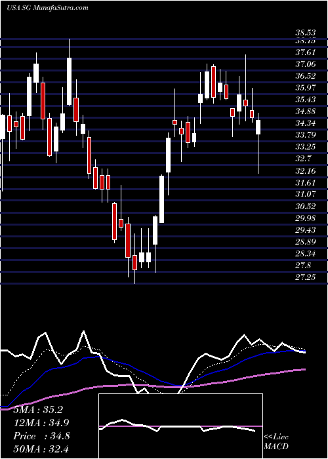Click the 33.25 price axis label
This screenshot has height=459, width=328.
coord(306,147)
